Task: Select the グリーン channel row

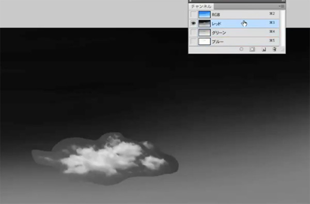Action: 234,32
